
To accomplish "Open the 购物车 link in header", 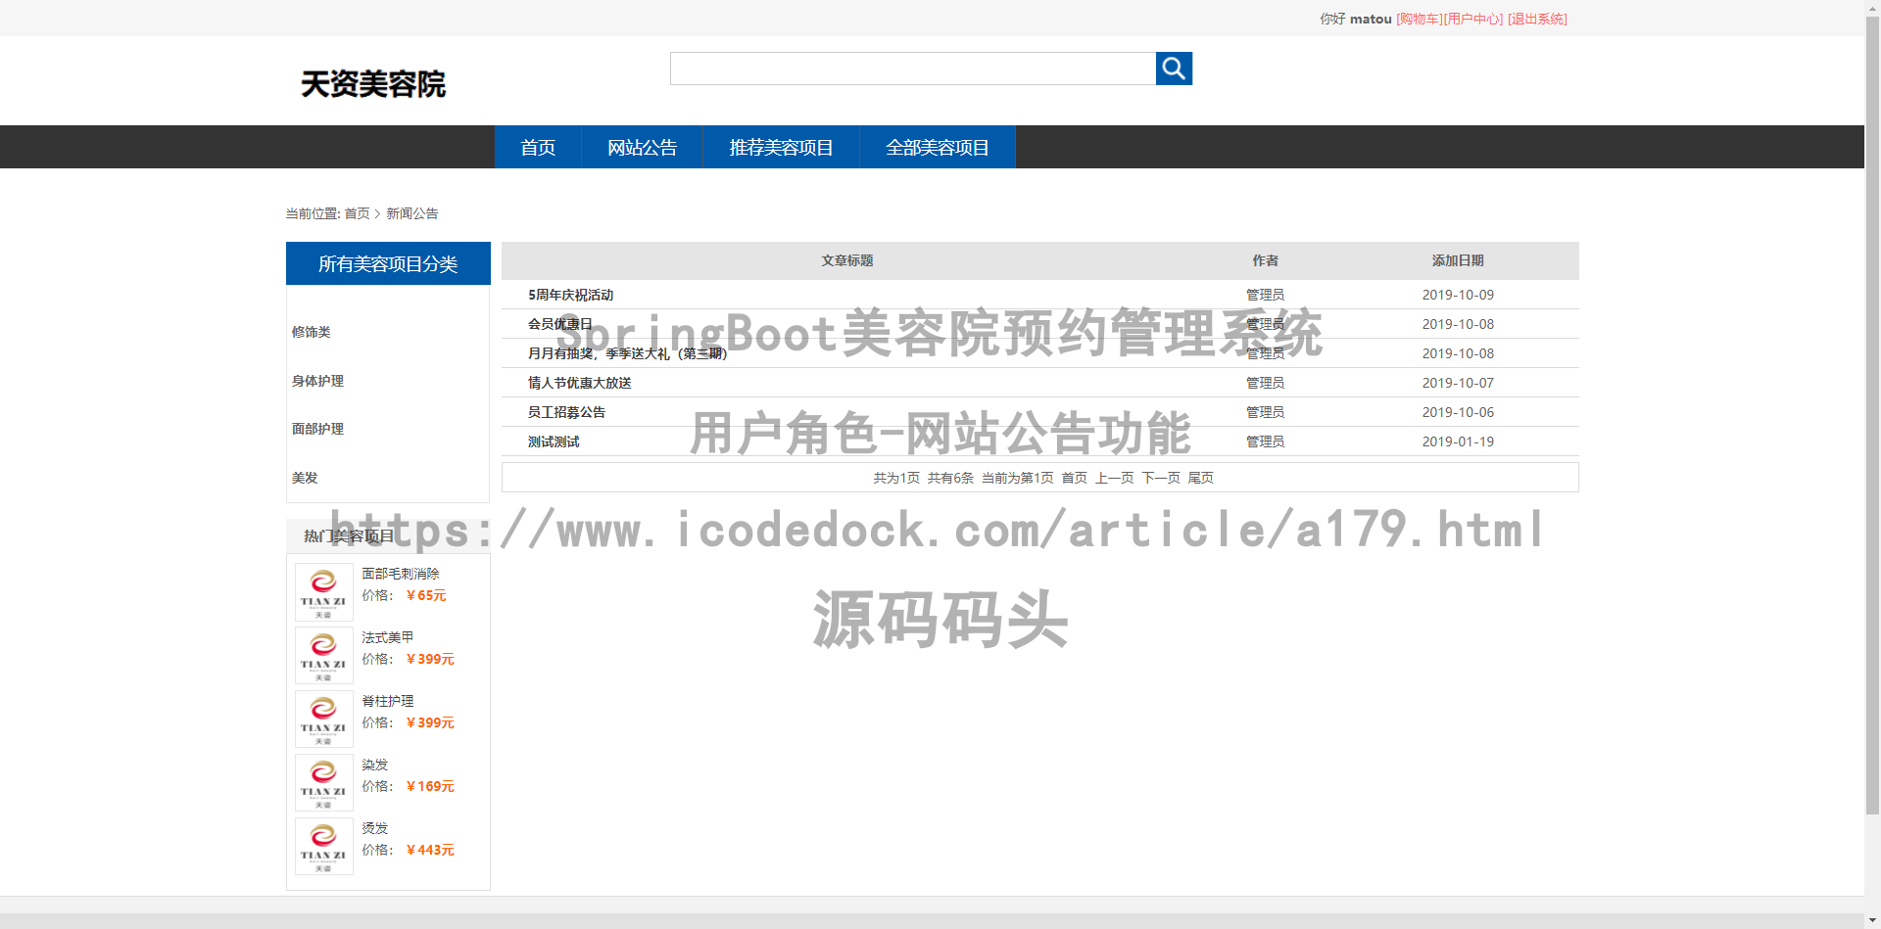I will click(x=1419, y=19).
